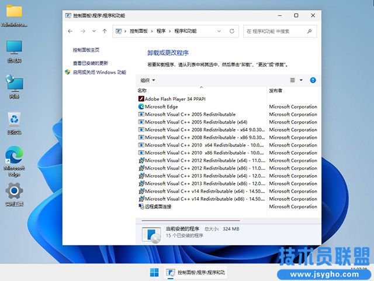This screenshot has width=374, height=281.
Task: Open the blue help button
Action: coord(313,80)
